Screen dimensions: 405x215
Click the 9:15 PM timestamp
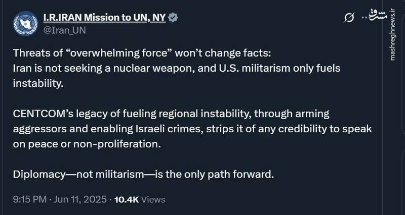click(28, 199)
